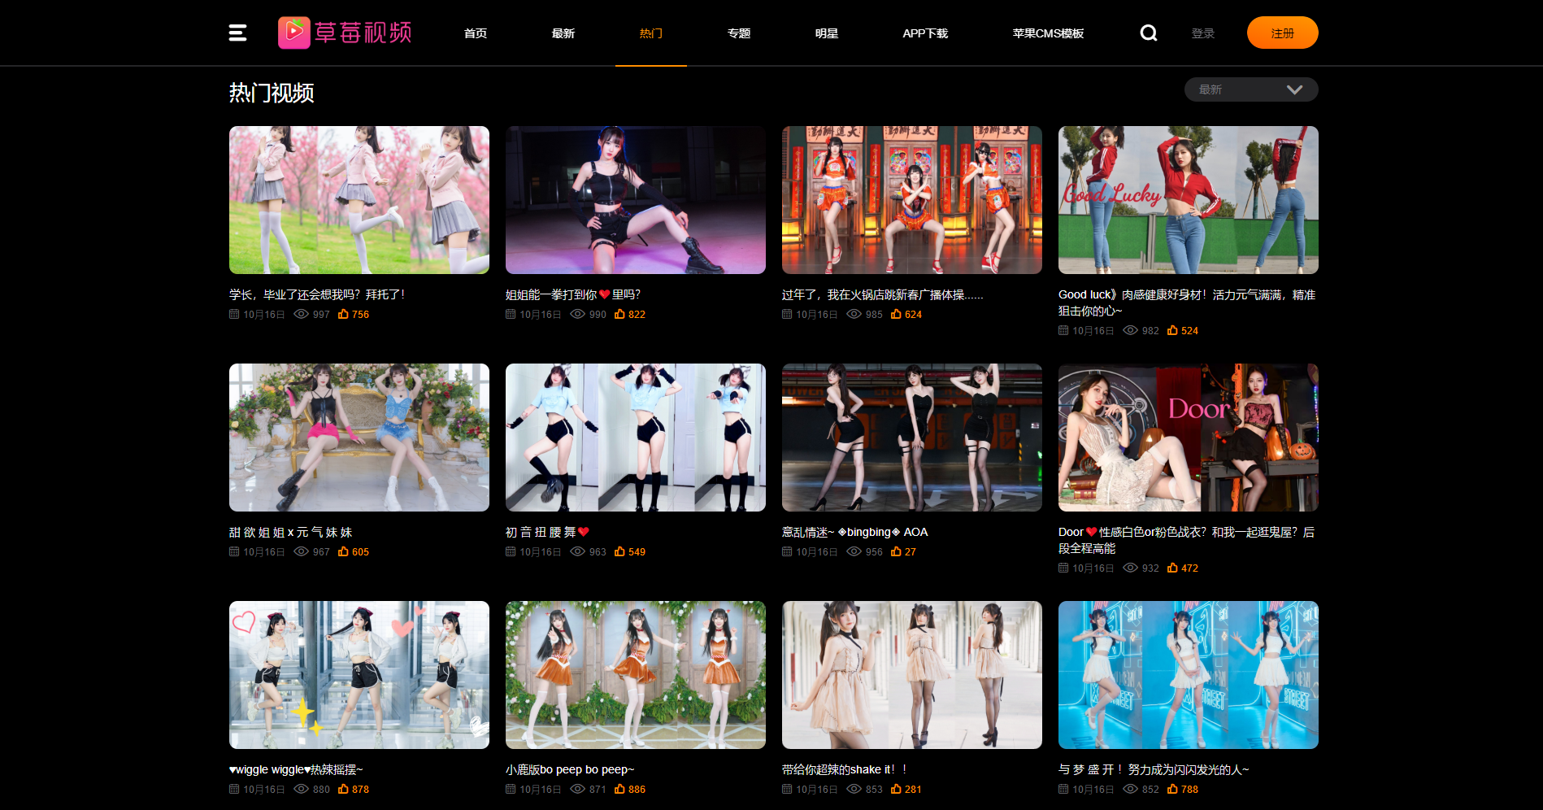Click thumbs-up icon with 886 likes
The width and height of the screenshot is (1543, 810).
pyautogui.click(x=619, y=789)
